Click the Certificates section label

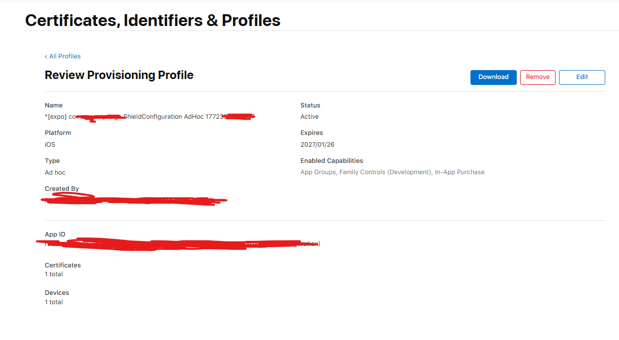pyautogui.click(x=63, y=265)
